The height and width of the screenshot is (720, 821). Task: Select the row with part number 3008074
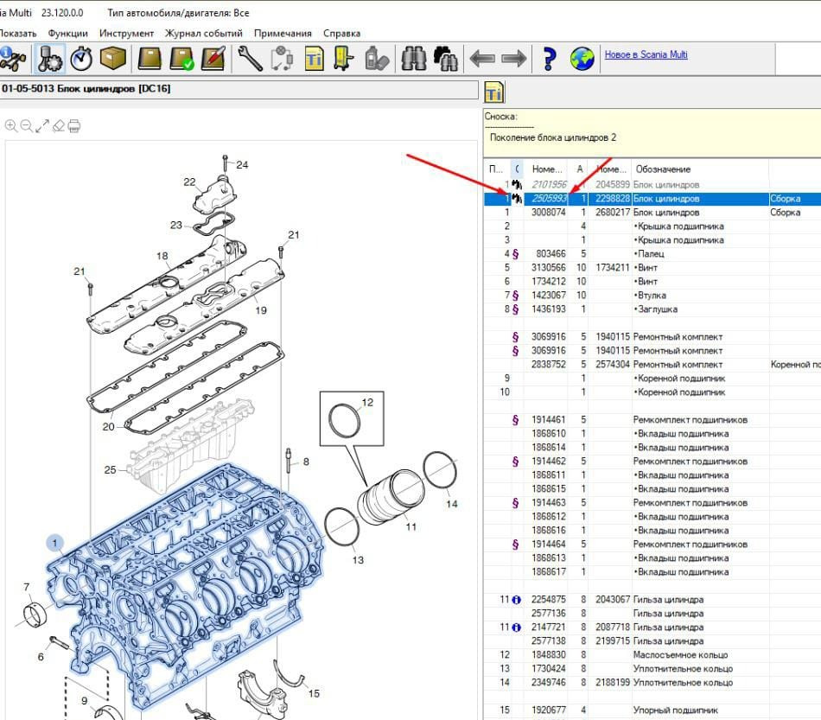[x=549, y=213]
